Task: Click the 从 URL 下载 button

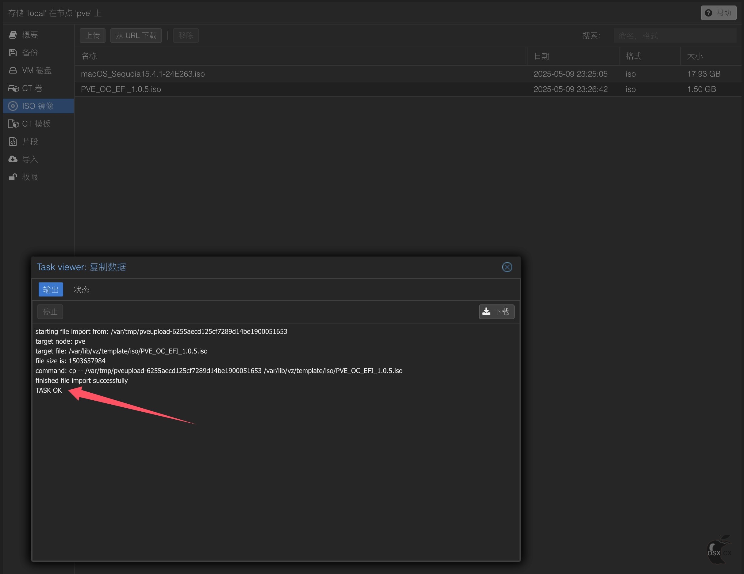Action: (x=136, y=36)
